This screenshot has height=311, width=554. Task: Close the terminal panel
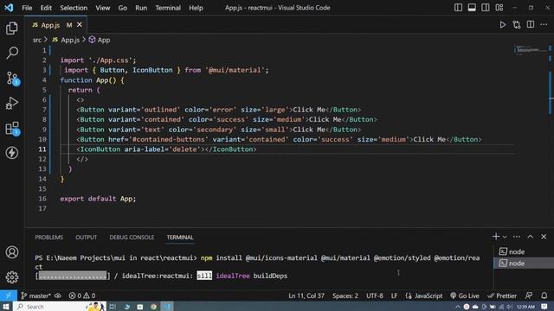[x=544, y=237]
